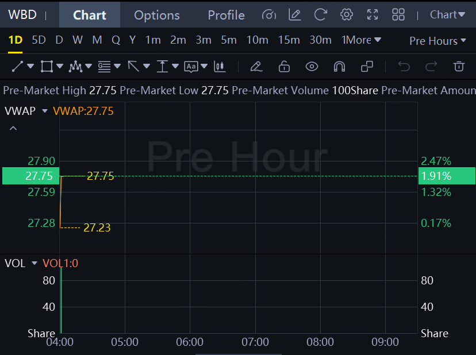Select the text annotation tool
The width and height of the screenshot is (476, 355).
pyautogui.click(x=191, y=67)
